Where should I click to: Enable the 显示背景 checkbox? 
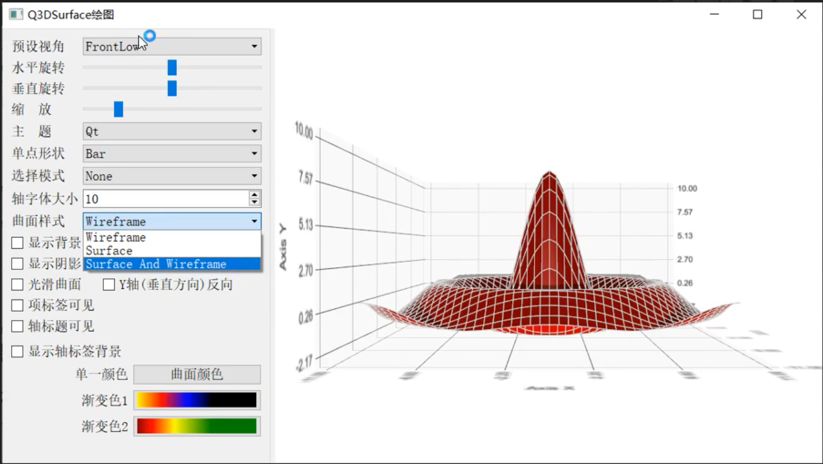(18, 243)
